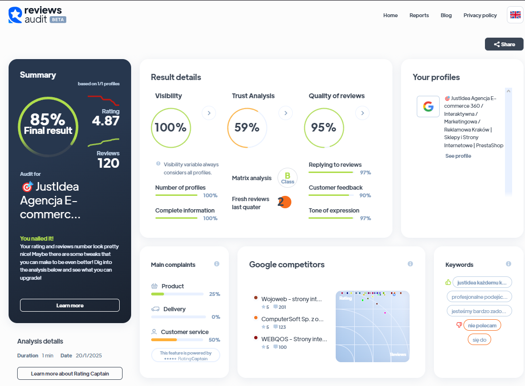Click the Product complaints progress bar
Viewport: 525px width, 386px height.
point(177,294)
